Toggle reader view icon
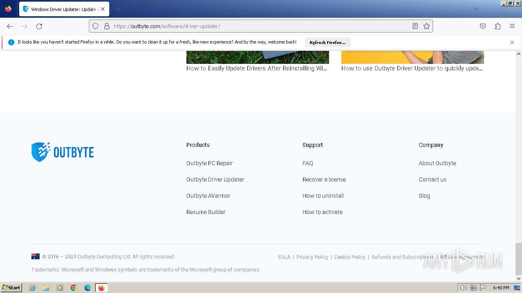Image resolution: width=522 pixels, height=293 pixels. coord(415,26)
